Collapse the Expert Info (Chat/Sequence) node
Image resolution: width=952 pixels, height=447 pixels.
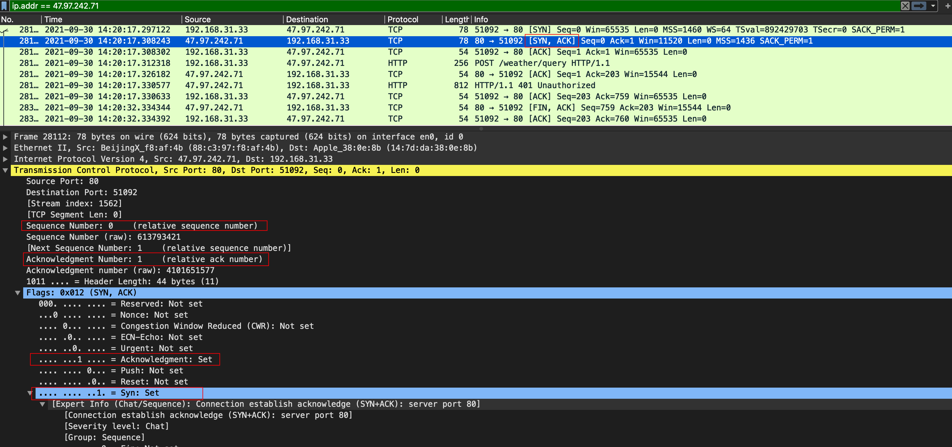coord(42,404)
